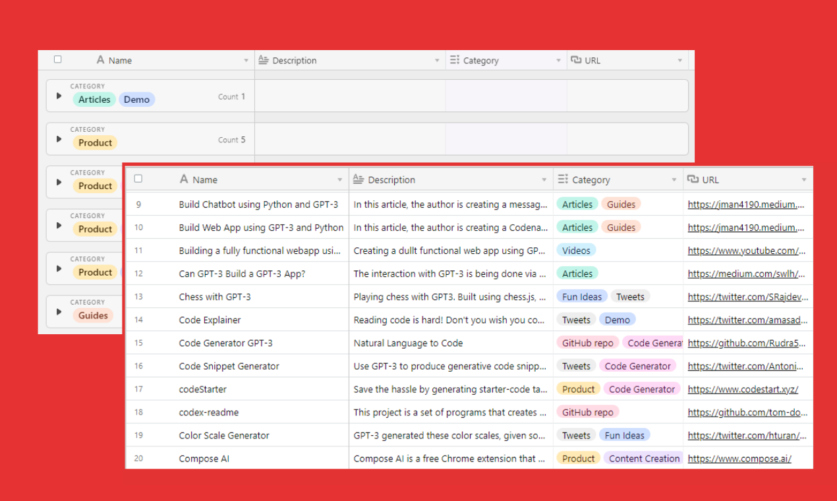Tick select-all checkbox in back table header
This screenshot has width=837, height=501.
(57, 59)
